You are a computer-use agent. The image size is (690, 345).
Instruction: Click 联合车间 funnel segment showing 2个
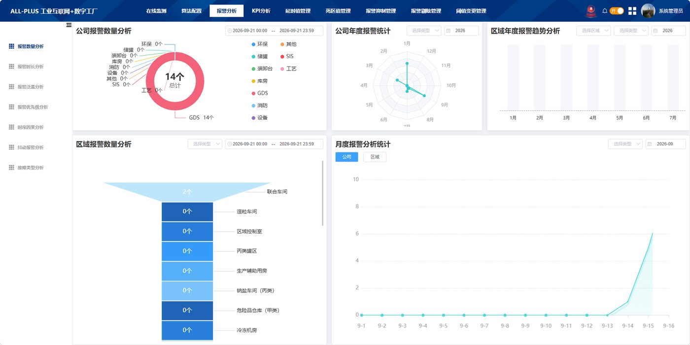[x=187, y=192]
